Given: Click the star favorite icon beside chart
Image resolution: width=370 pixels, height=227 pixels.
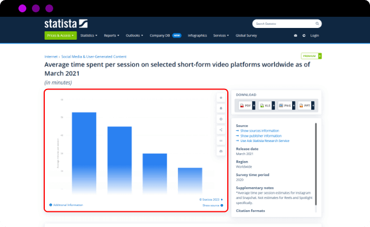Looking at the screenshot, I should pyautogui.click(x=221, y=98).
